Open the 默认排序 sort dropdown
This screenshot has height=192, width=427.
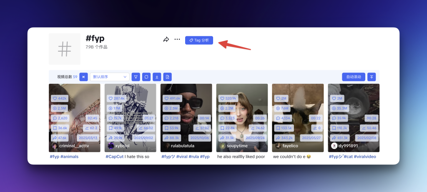pos(109,77)
